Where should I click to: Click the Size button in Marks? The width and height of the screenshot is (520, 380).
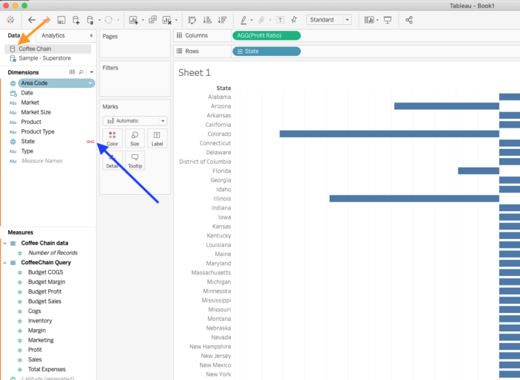[x=135, y=138]
